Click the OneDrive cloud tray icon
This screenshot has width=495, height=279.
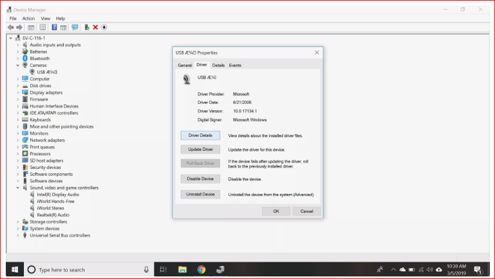click(403, 269)
